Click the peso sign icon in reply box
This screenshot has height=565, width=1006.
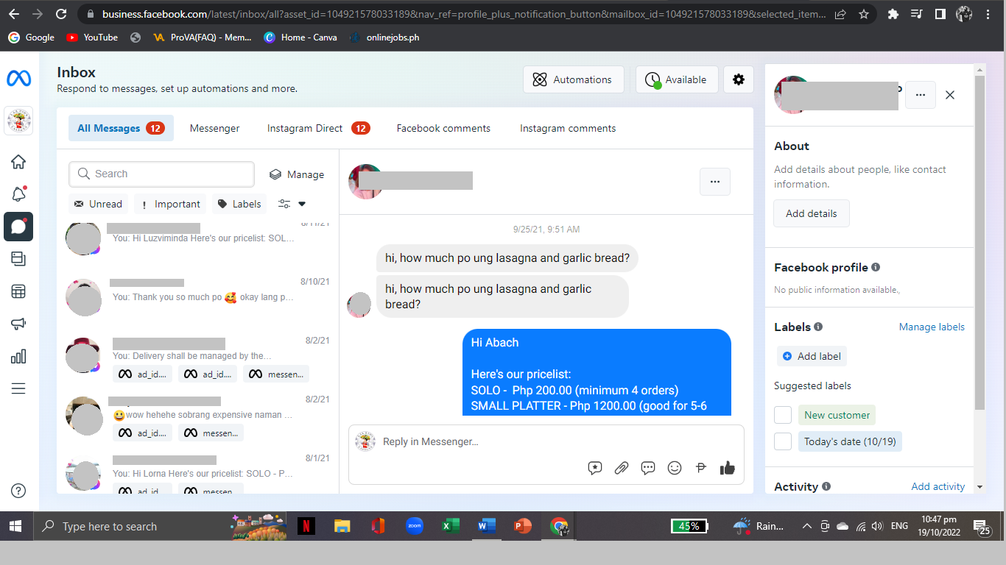[x=701, y=468]
